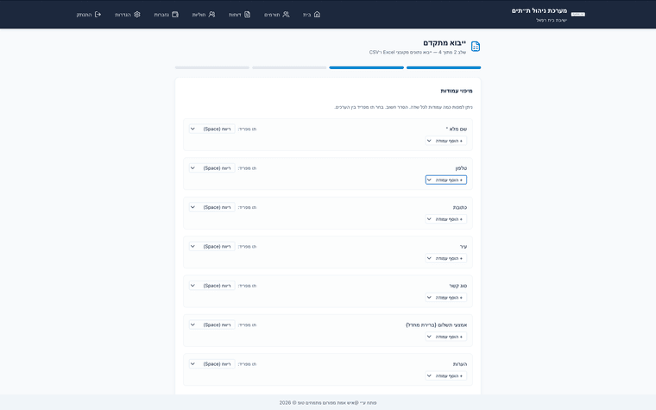Expand add-column dropdown for אמצעי תשלום
The image size is (656, 410).
[445, 337]
